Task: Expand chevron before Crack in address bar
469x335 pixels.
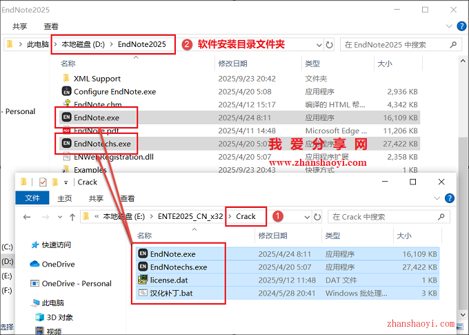Action: point(230,216)
